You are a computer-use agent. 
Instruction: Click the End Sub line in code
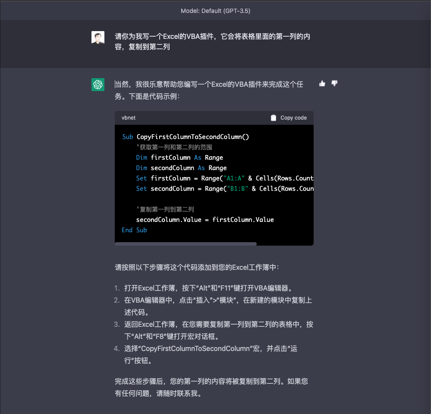click(x=135, y=230)
